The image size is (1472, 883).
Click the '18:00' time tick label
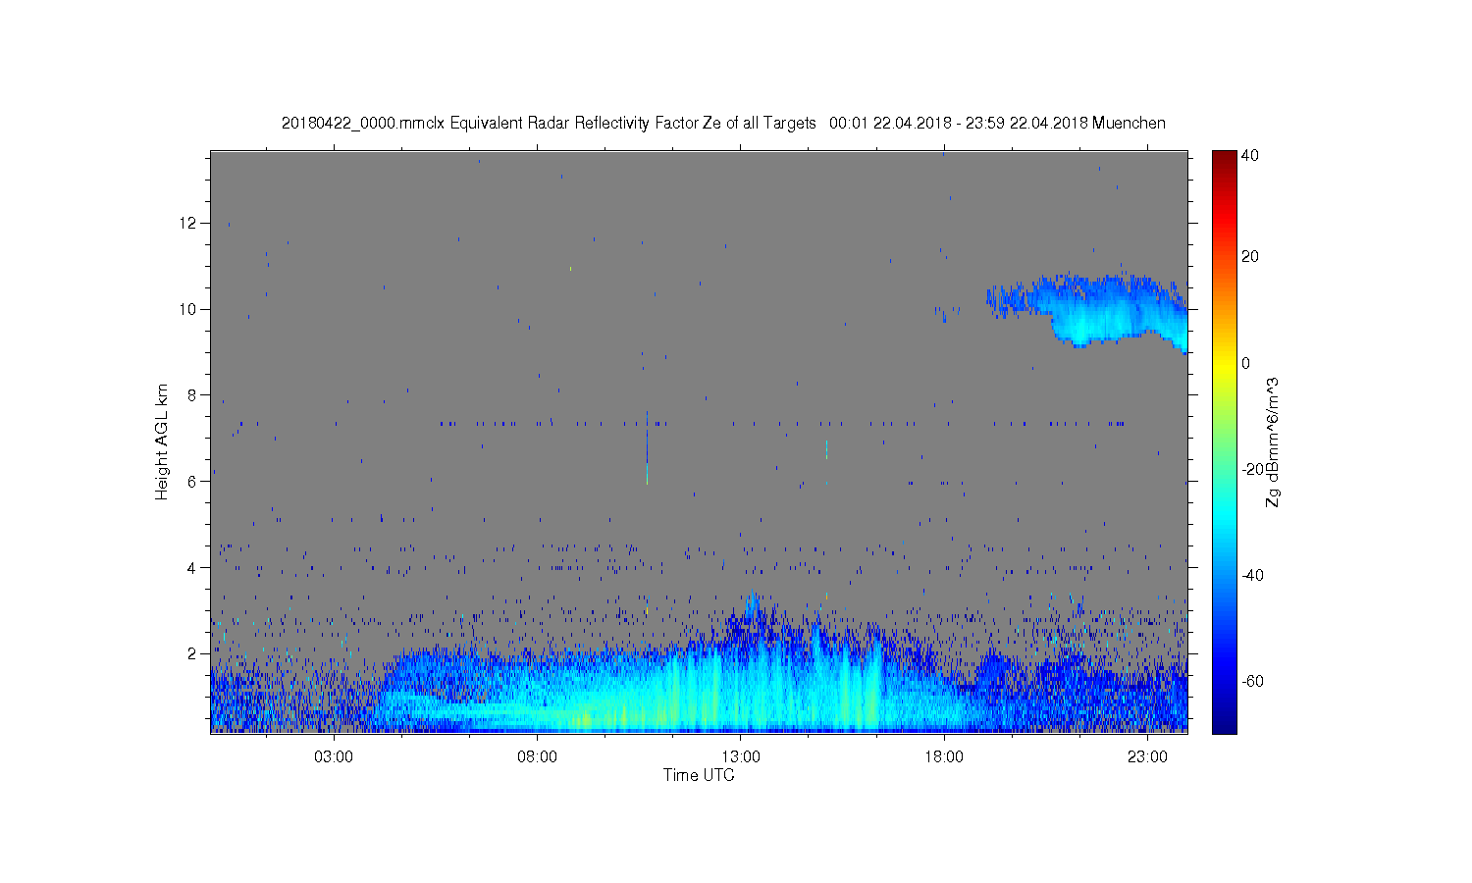[x=944, y=756]
